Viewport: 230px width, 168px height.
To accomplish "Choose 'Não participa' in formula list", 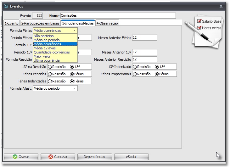I will point(44,36).
